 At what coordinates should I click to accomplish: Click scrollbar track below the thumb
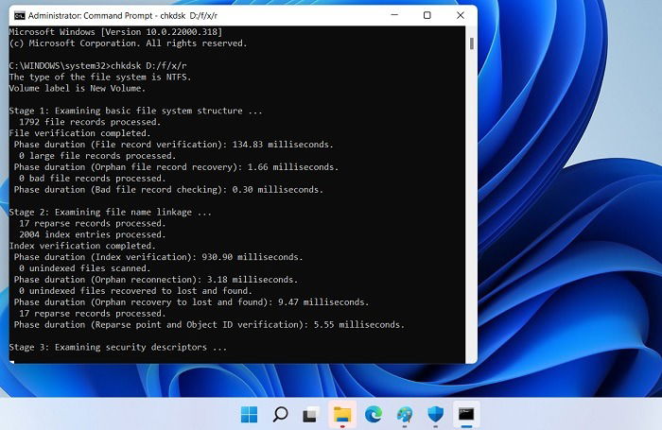click(471, 202)
